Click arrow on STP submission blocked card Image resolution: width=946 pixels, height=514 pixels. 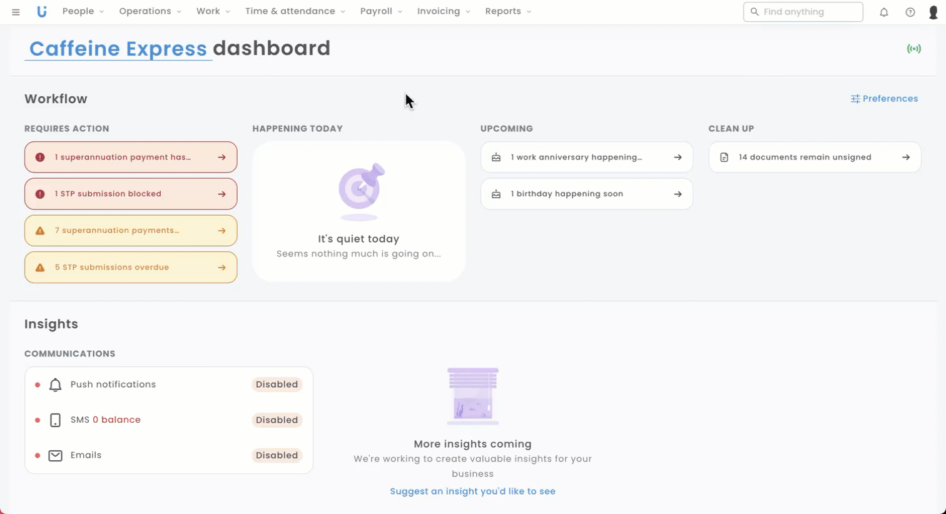221,194
